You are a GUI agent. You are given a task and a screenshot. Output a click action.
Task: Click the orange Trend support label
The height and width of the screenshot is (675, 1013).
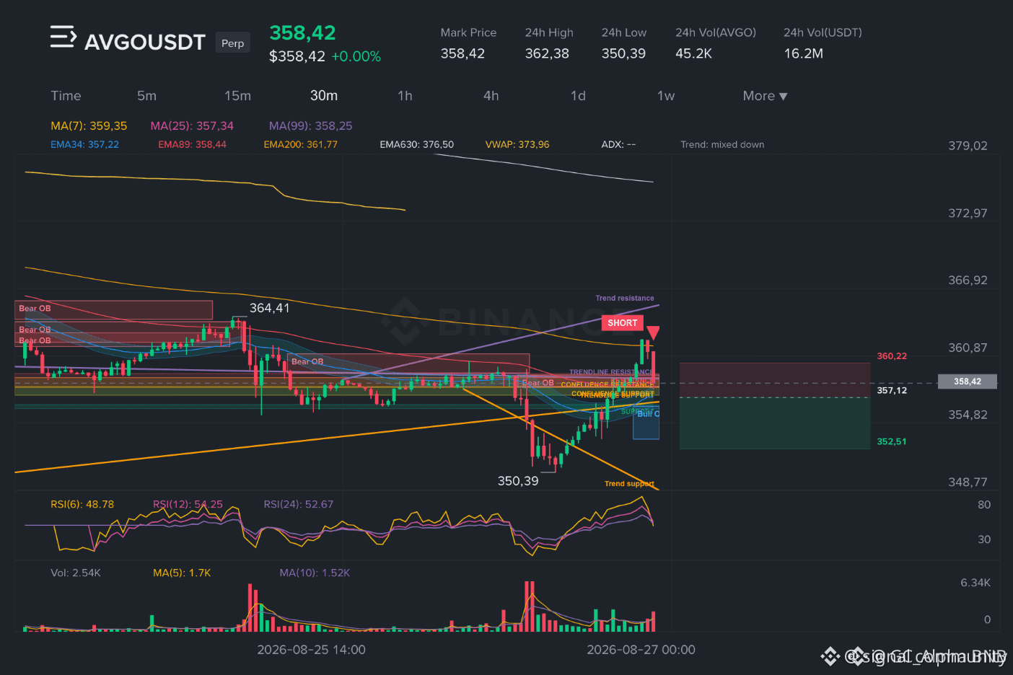(629, 484)
